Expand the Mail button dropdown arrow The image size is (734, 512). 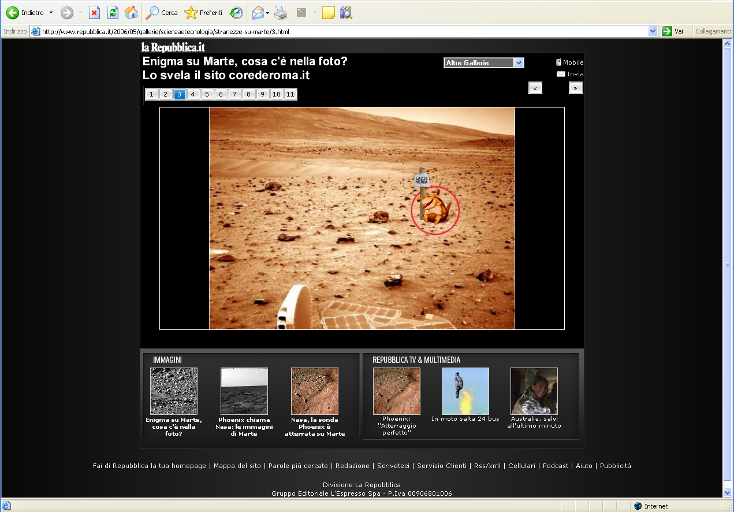268,12
